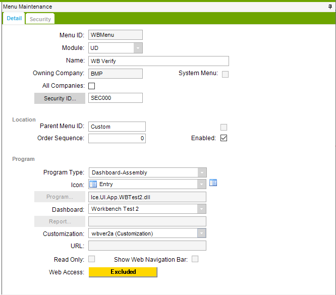Click the Order Sequence field
Image resolution: width=336 pixels, height=295 pixels.
[x=117, y=138]
